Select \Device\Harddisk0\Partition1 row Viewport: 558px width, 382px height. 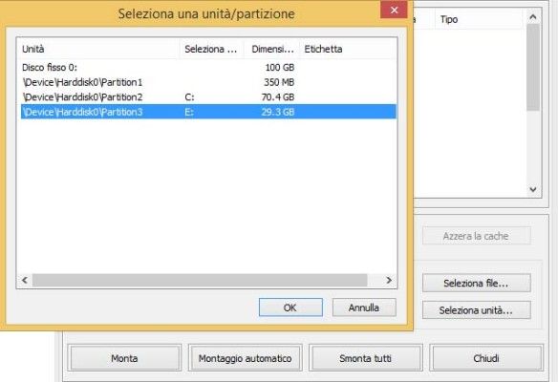208,82
